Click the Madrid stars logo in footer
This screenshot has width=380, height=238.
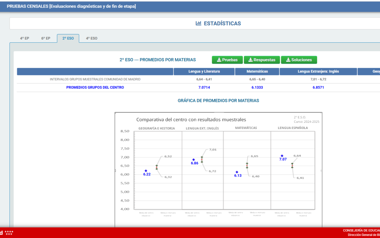[8, 233]
